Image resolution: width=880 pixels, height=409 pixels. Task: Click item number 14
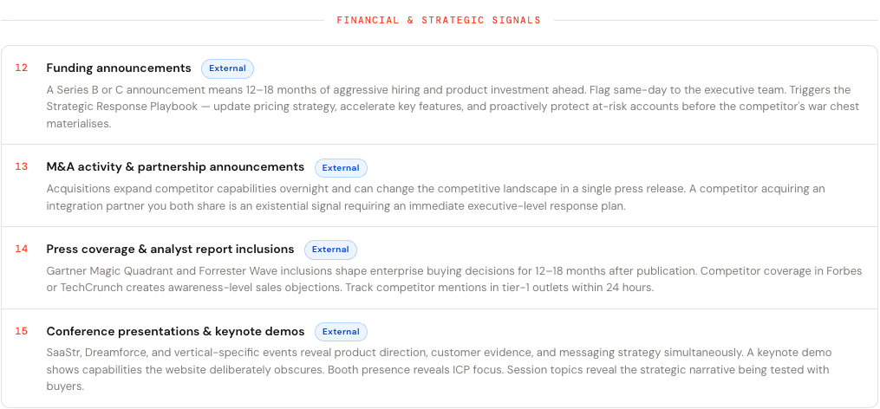pyautogui.click(x=22, y=249)
